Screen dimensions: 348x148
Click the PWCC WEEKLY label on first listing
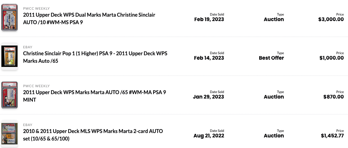(x=36, y=9)
